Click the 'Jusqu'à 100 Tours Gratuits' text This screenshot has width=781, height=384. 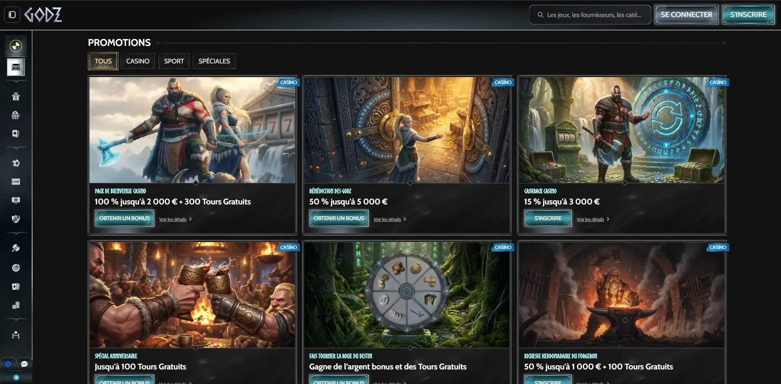coord(140,367)
